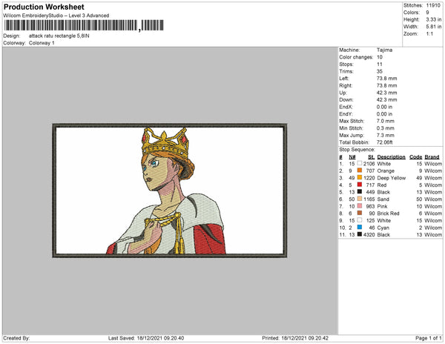Click the White color swatch in row 1
This screenshot has width=445, height=344.
click(x=360, y=163)
